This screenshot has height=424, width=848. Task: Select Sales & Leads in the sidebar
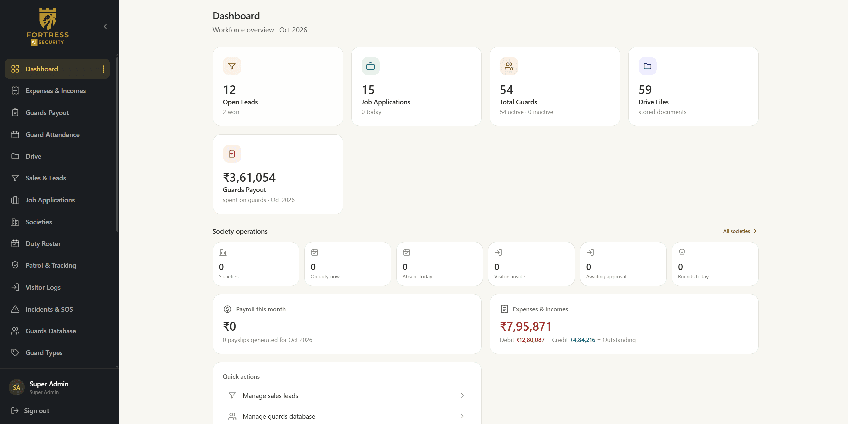[57, 178]
